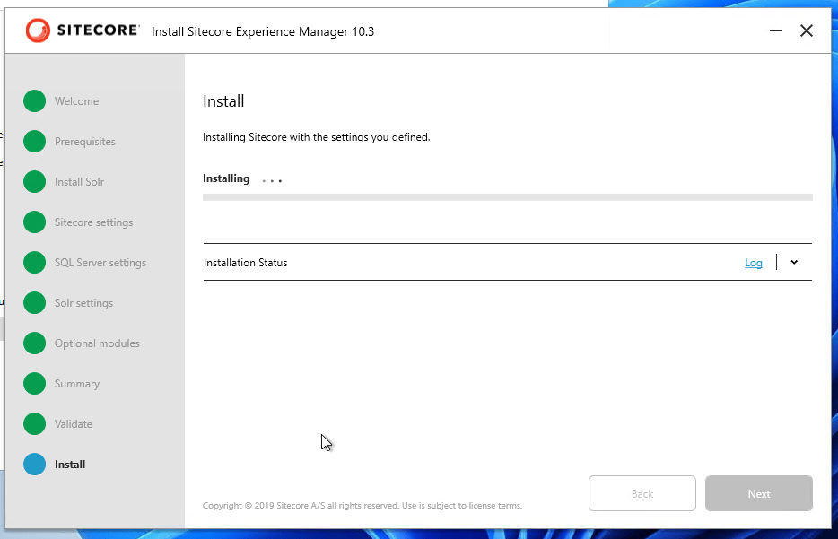This screenshot has height=539, width=838.
Task: Click the Installation Status header row
Action: pyautogui.click(x=449, y=263)
